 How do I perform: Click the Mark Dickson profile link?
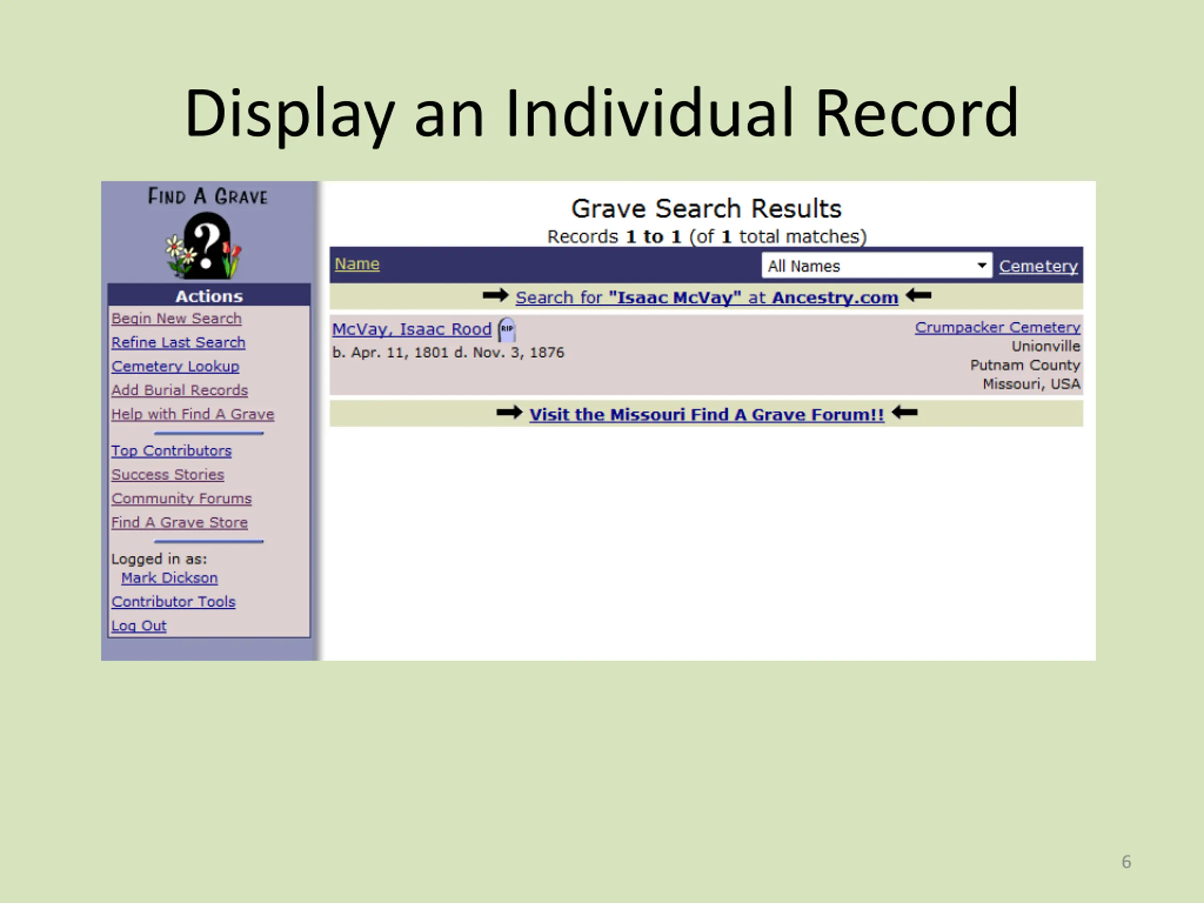[169, 578]
